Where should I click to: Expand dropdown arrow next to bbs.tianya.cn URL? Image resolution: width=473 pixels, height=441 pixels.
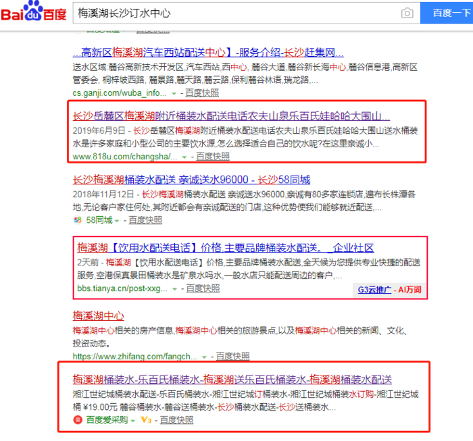click(x=174, y=289)
